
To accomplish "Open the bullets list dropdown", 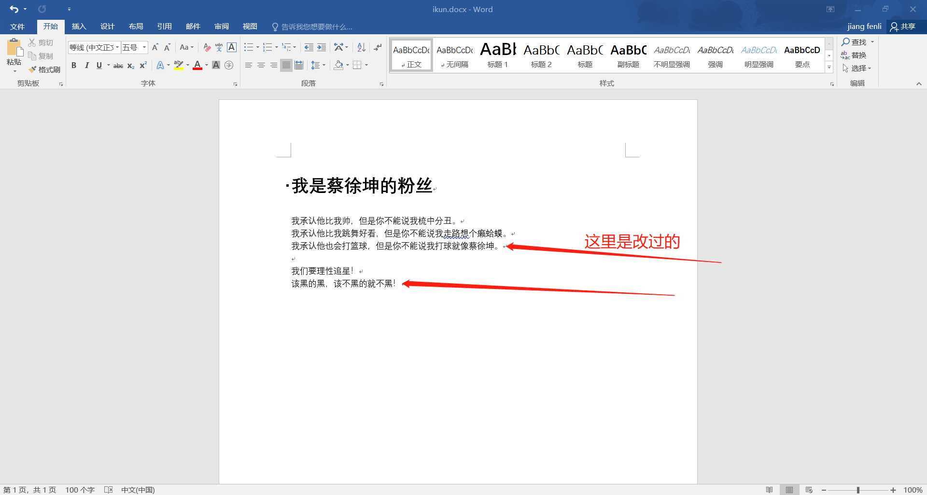I will click(258, 47).
